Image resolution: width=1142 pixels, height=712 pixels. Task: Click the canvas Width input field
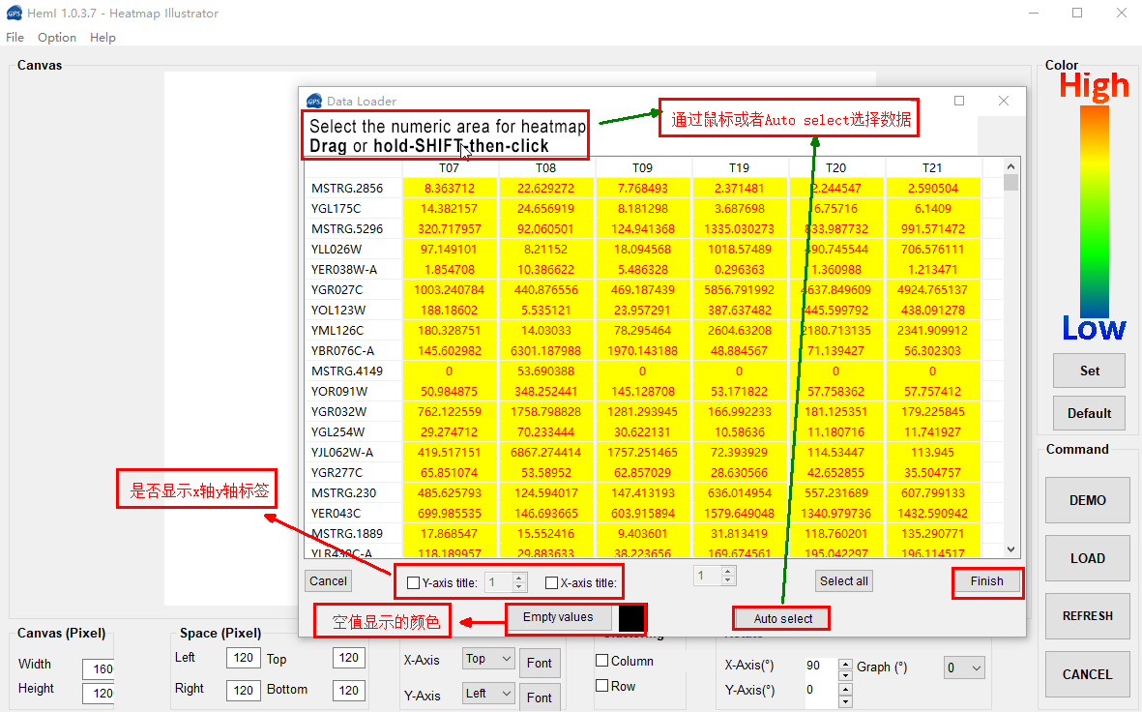pos(99,669)
